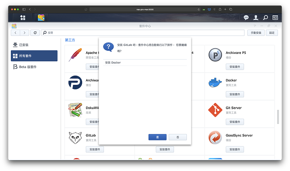290x171 pixels.
Task: Open Package Center help question mark
Action: tap(255, 26)
